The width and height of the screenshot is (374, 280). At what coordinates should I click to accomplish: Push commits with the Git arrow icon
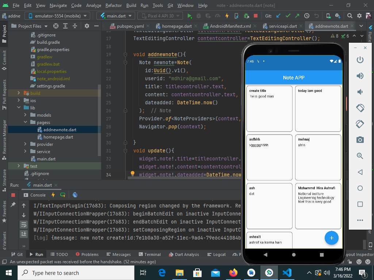(x=297, y=16)
